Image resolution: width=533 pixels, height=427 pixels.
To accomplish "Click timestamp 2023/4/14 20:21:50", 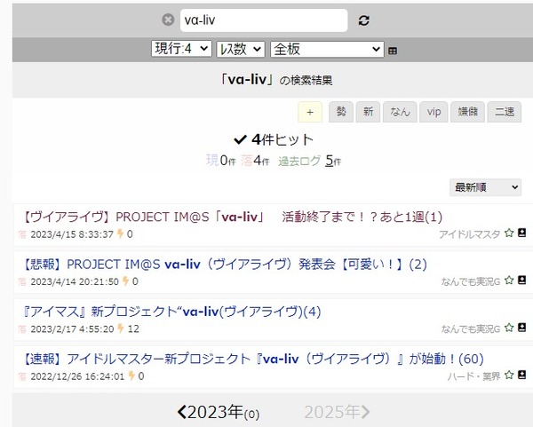I will tap(75, 281).
